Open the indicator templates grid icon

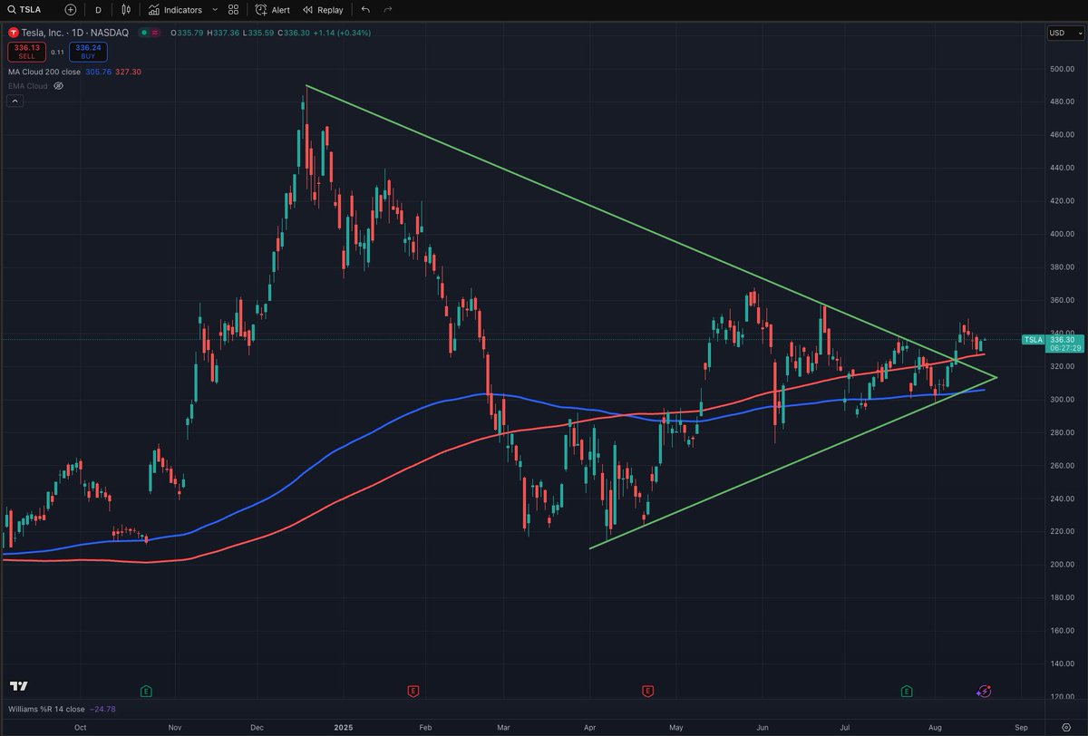tap(234, 10)
